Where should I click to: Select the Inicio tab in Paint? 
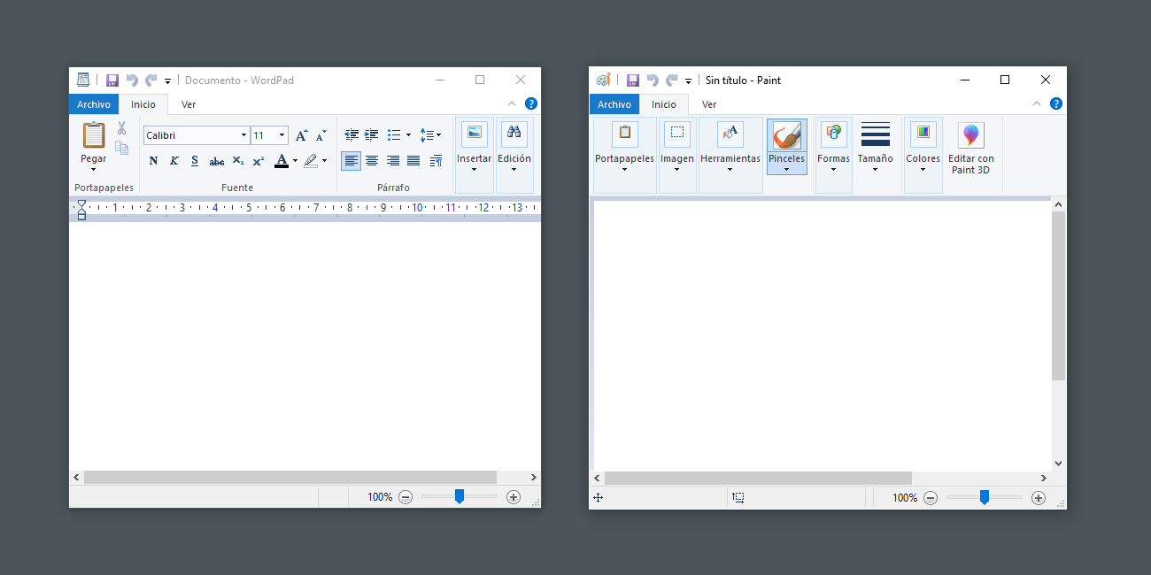pos(664,104)
